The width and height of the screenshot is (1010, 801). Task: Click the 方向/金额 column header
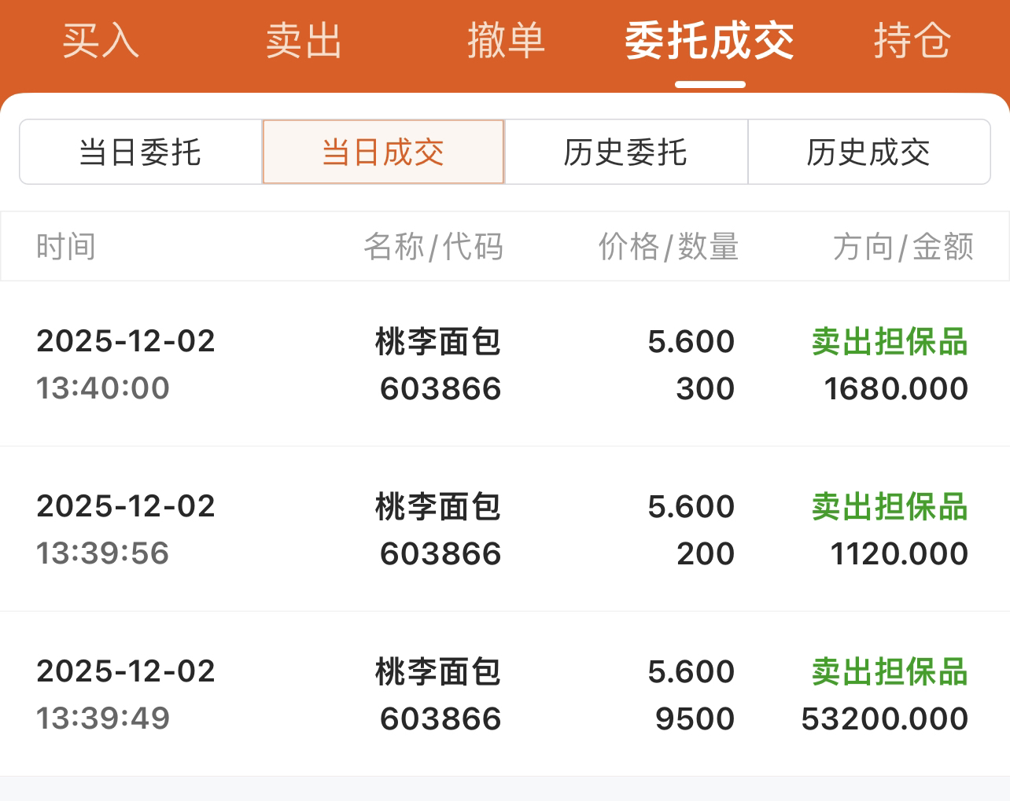903,247
